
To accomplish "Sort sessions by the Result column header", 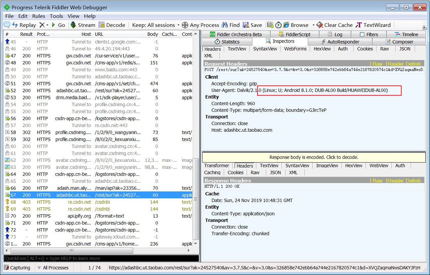I will click(26, 34).
